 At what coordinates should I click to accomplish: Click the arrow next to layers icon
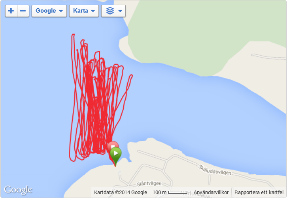pyautogui.click(x=120, y=11)
